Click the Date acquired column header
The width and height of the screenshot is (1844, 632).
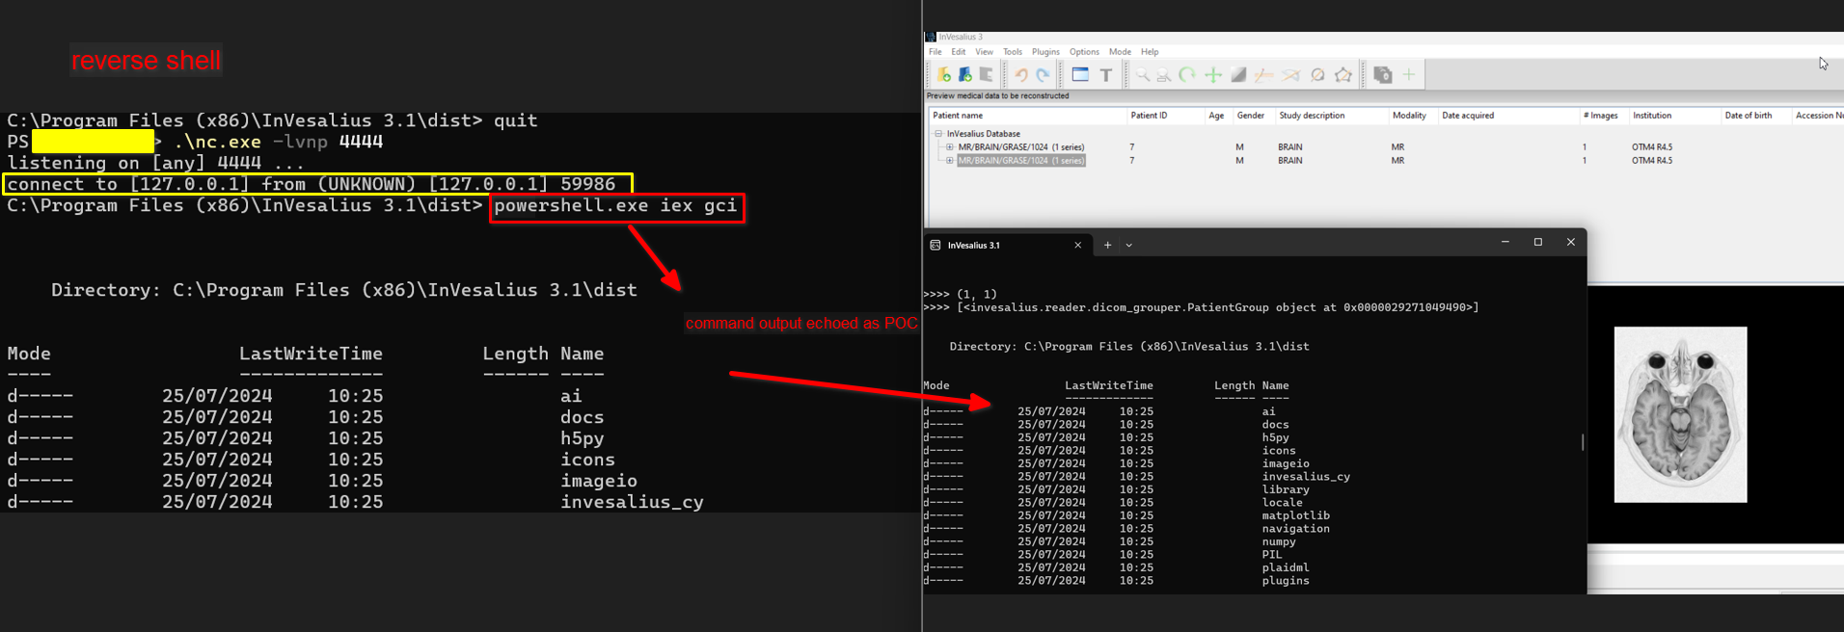(1508, 116)
